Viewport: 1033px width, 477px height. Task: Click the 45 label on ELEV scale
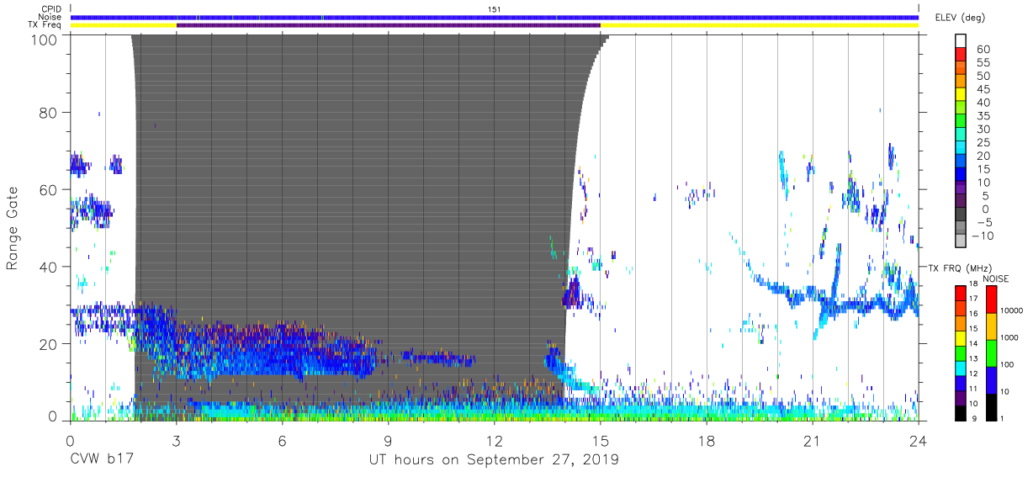pyautogui.click(x=983, y=90)
